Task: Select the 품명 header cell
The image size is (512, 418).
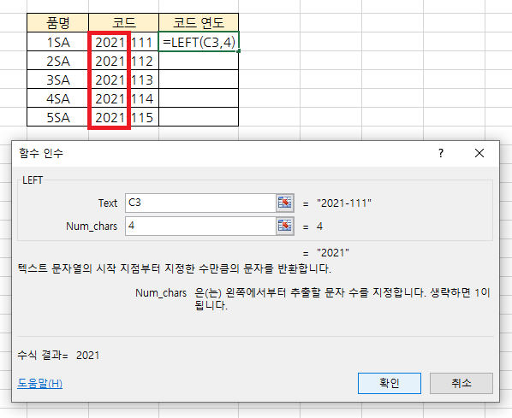Action: pyautogui.click(x=58, y=22)
